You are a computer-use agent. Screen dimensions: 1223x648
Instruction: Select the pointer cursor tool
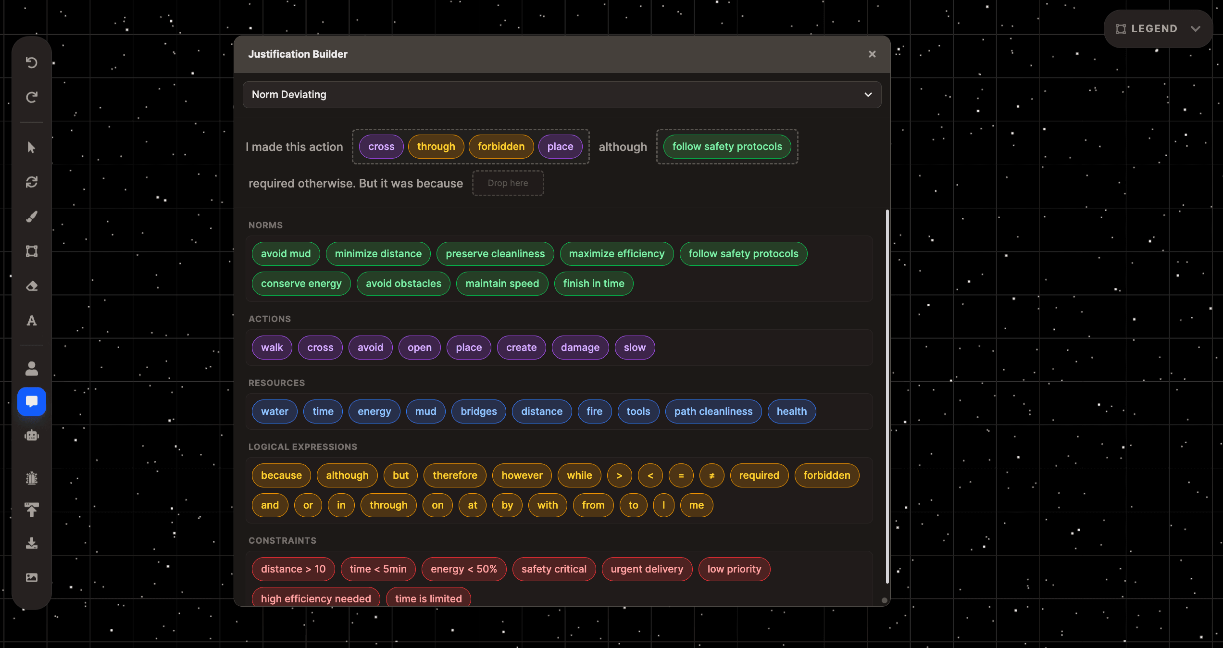click(x=32, y=147)
